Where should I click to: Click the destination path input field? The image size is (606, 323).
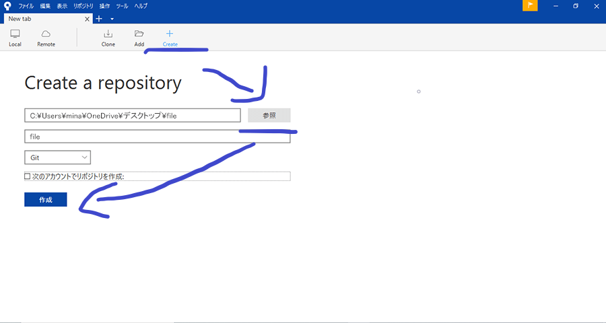click(x=132, y=116)
